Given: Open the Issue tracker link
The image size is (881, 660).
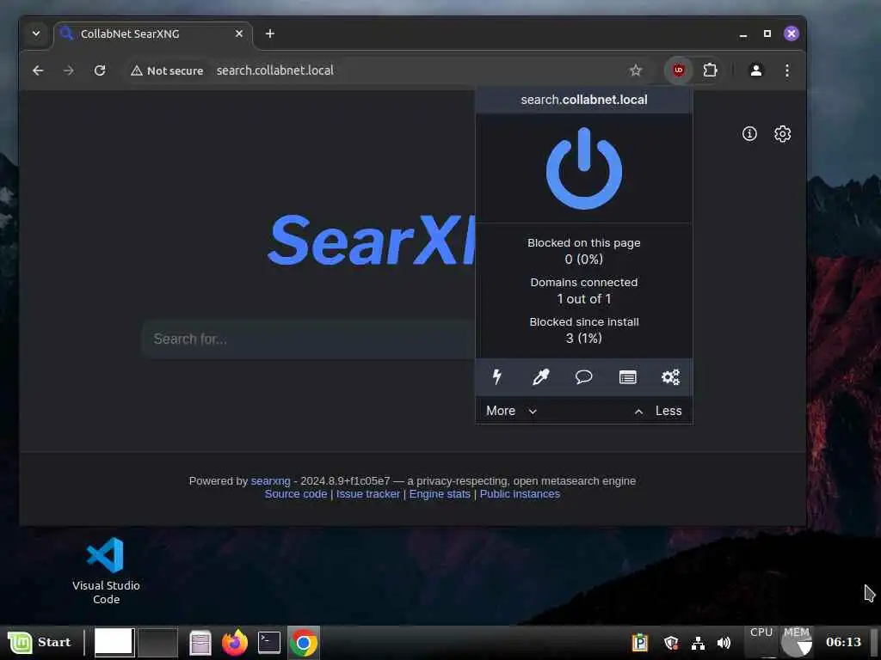Looking at the screenshot, I should coord(368,494).
